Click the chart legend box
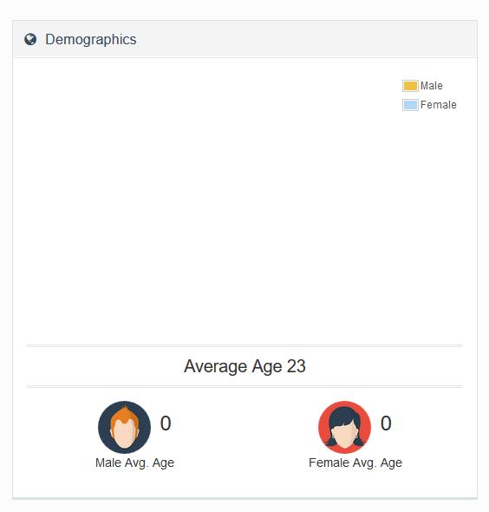 coord(430,95)
